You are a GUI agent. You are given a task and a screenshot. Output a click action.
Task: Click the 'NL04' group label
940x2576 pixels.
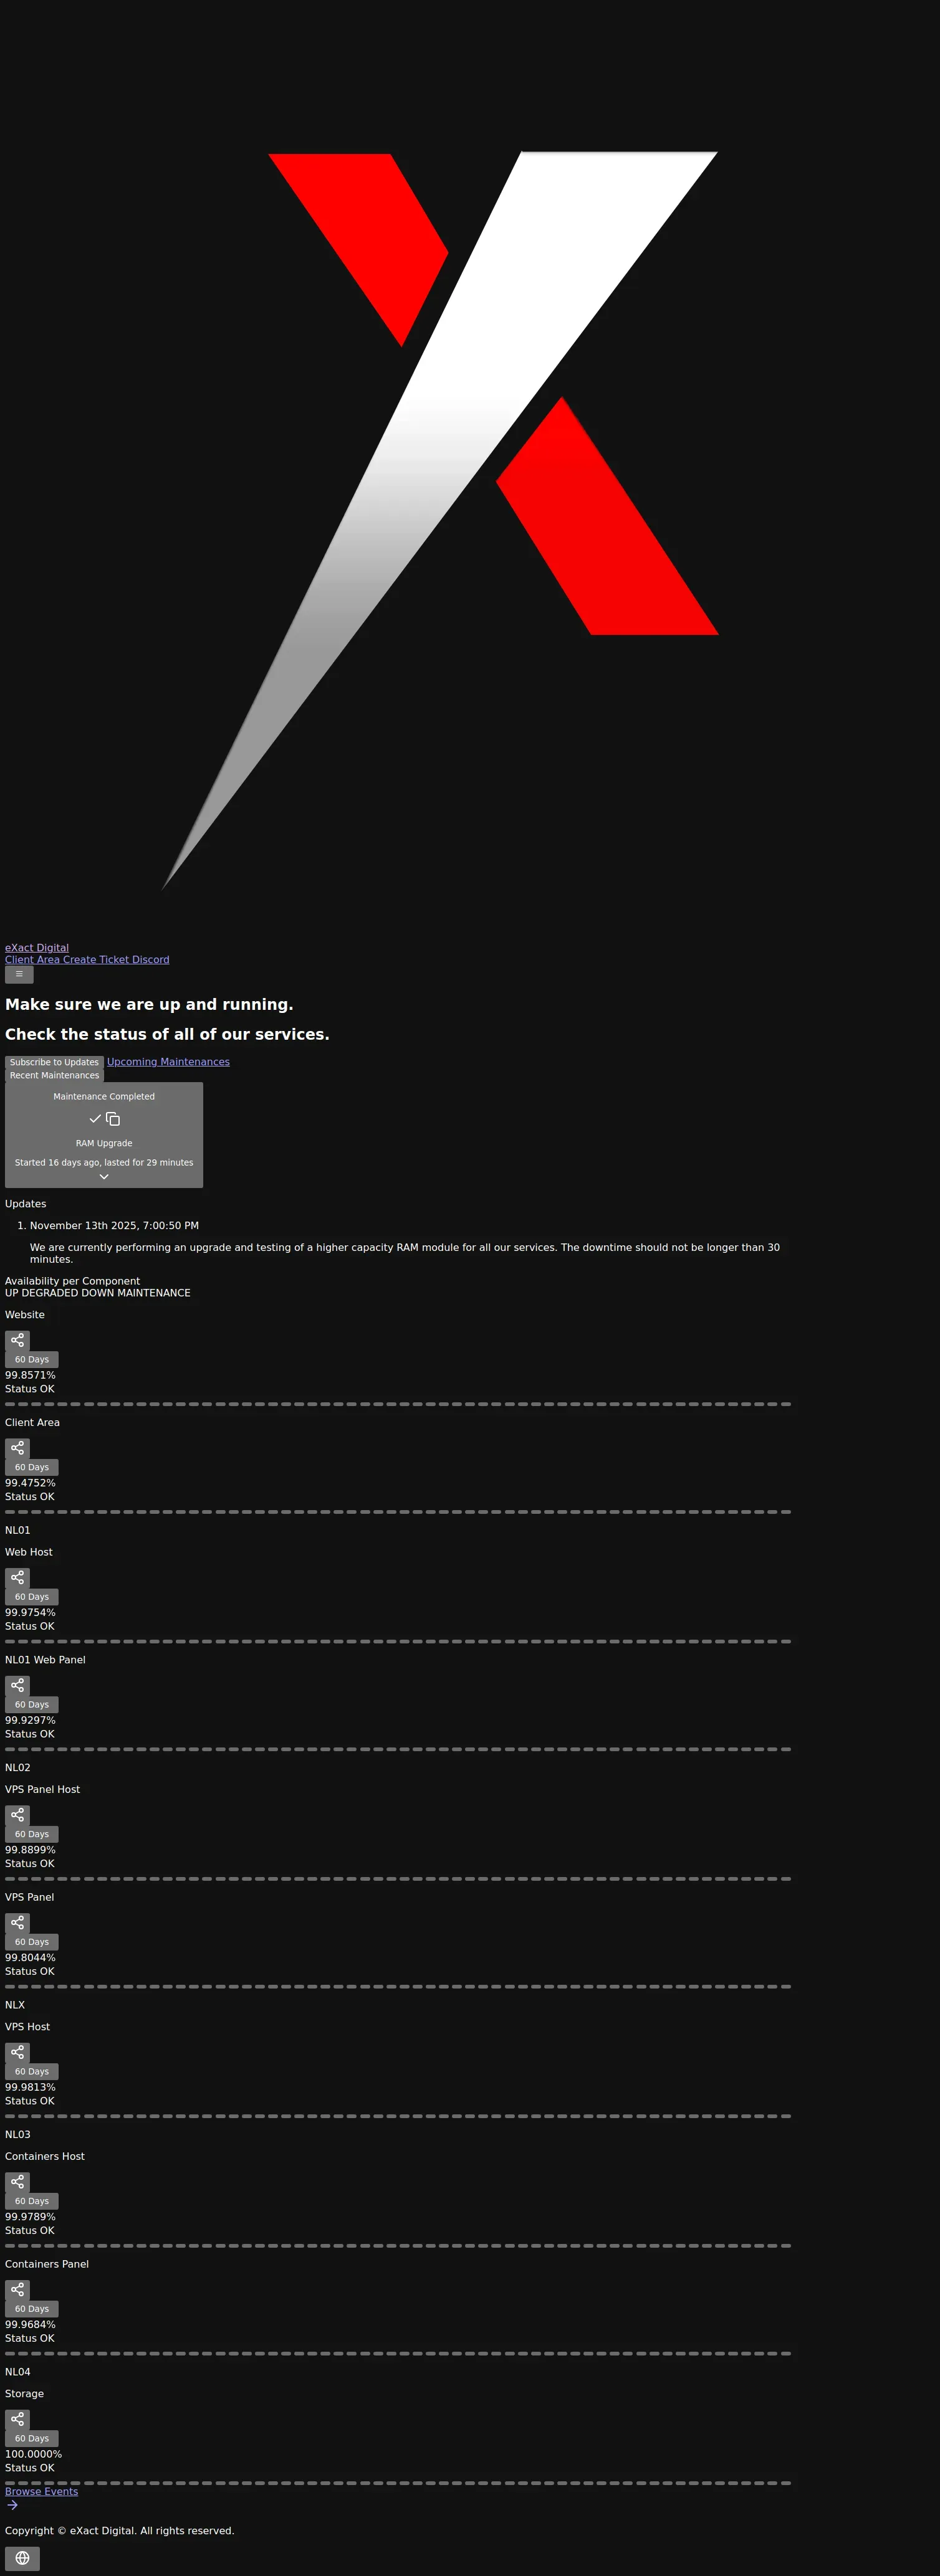(x=17, y=2372)
